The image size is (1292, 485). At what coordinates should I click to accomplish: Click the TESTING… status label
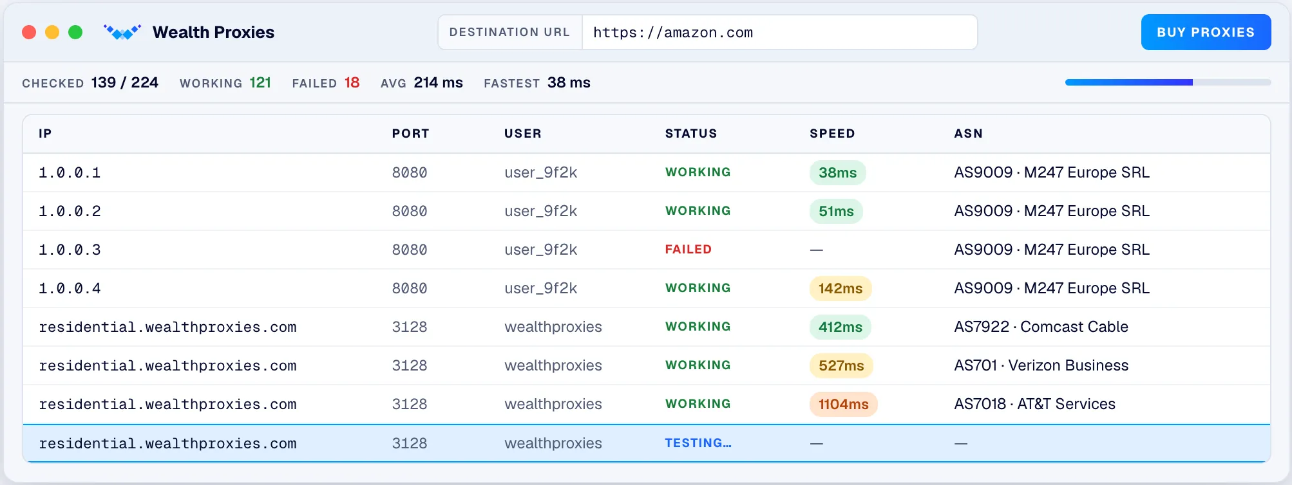(698, 443)
